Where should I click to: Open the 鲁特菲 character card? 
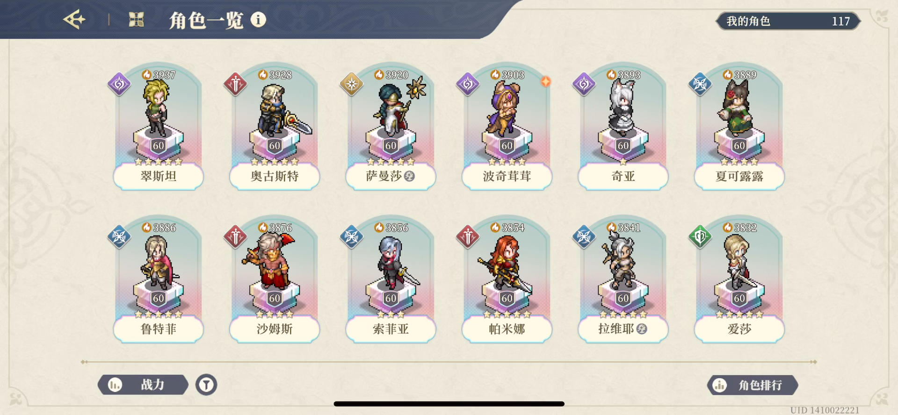tap(159, 280)
